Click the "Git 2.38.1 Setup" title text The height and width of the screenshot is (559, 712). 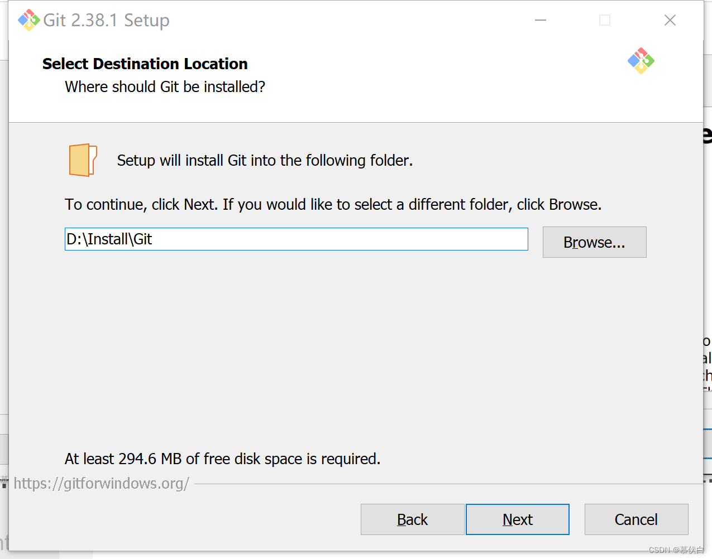[x=106, y=20]
